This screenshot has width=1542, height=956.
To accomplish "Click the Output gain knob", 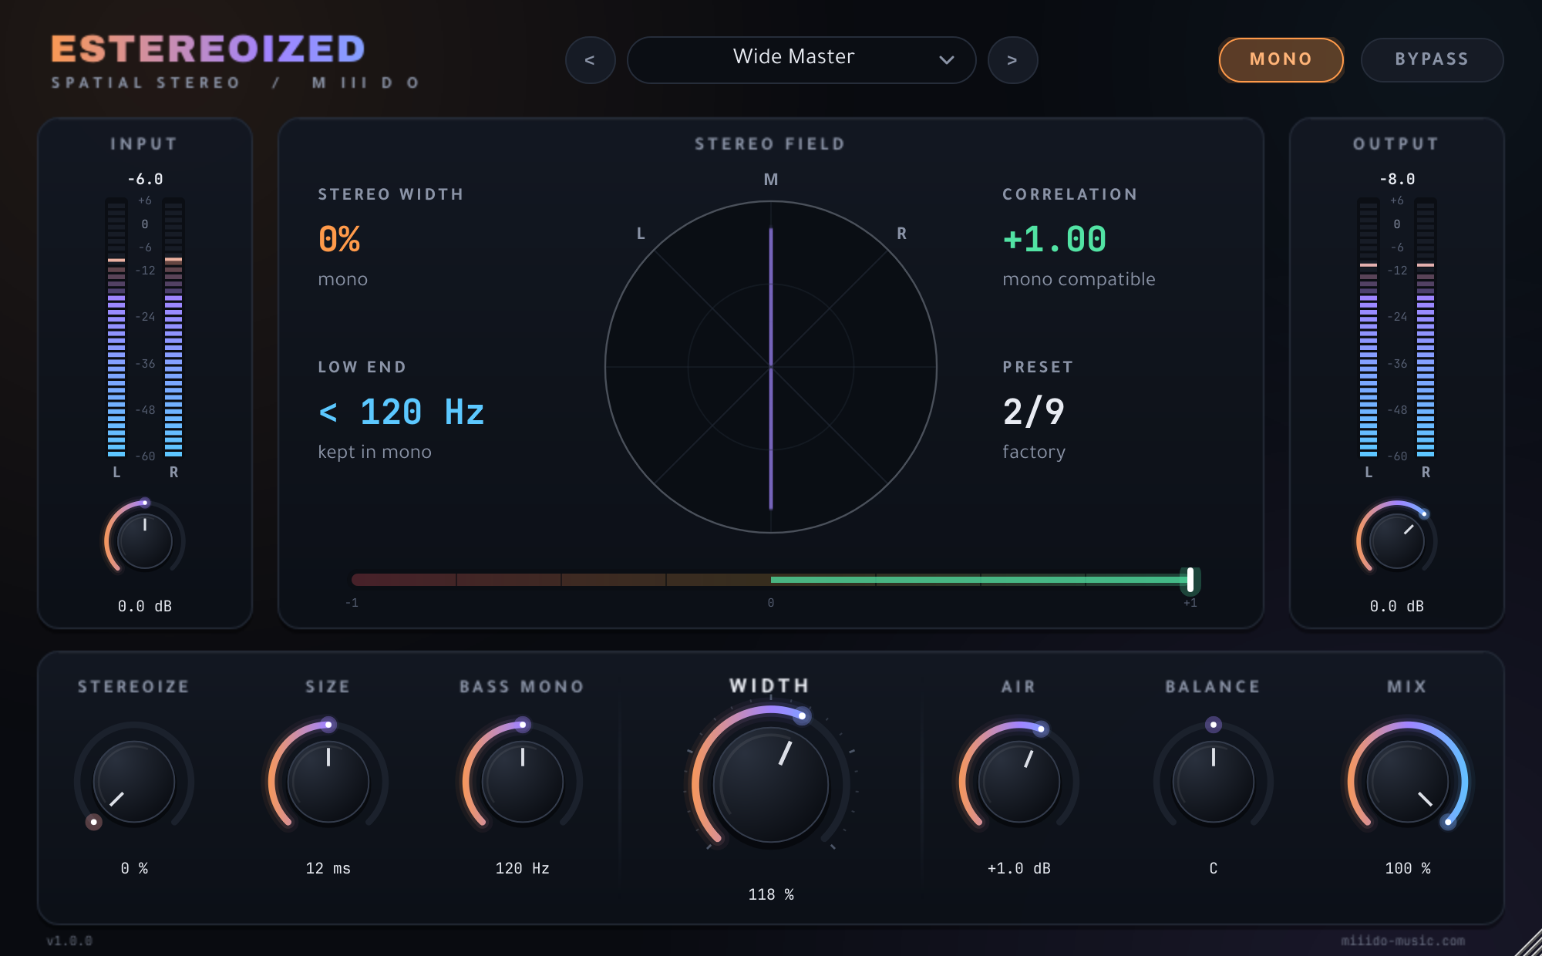I will pyautogui.click(x=1396, y=540).
